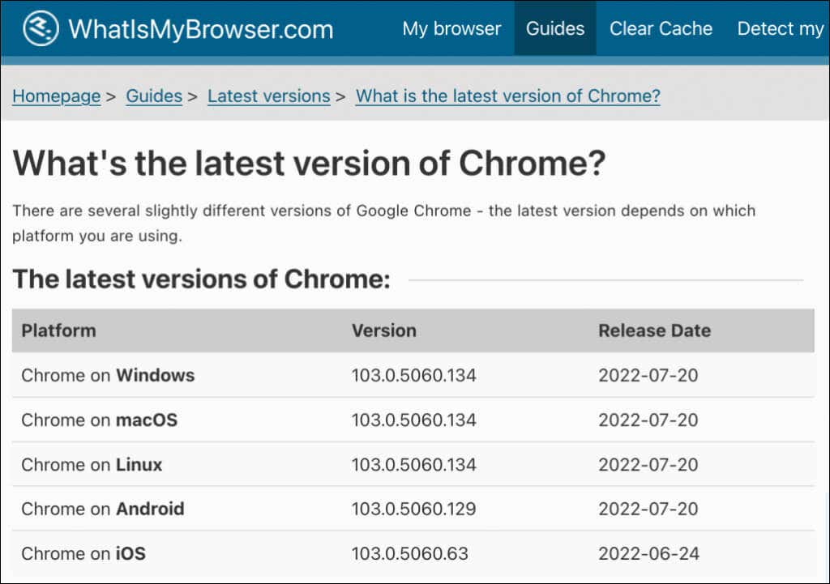The height and width of the screenshot is (584, 830).
Task: Click the Version column header
Action: coord(383,330)
